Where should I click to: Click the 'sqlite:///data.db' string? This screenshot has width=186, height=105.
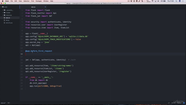tap(78, 36)
